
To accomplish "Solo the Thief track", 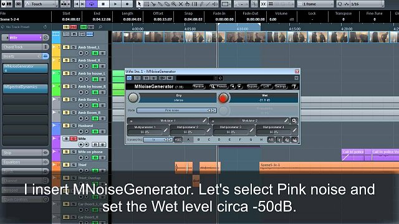I will tap(74, 165).
